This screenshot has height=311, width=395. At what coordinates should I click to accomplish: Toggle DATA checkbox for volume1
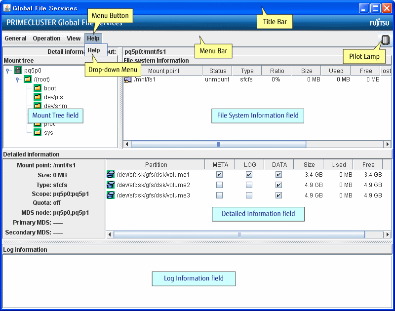point(278,175)
